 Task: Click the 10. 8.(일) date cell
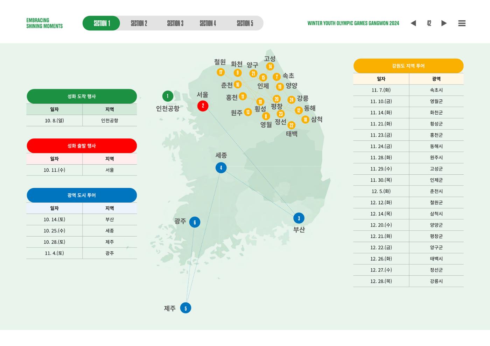coord(54,121)
